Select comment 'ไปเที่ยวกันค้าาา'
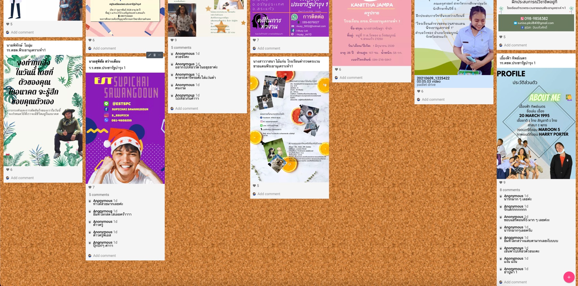578x286 pixels. 187,99
